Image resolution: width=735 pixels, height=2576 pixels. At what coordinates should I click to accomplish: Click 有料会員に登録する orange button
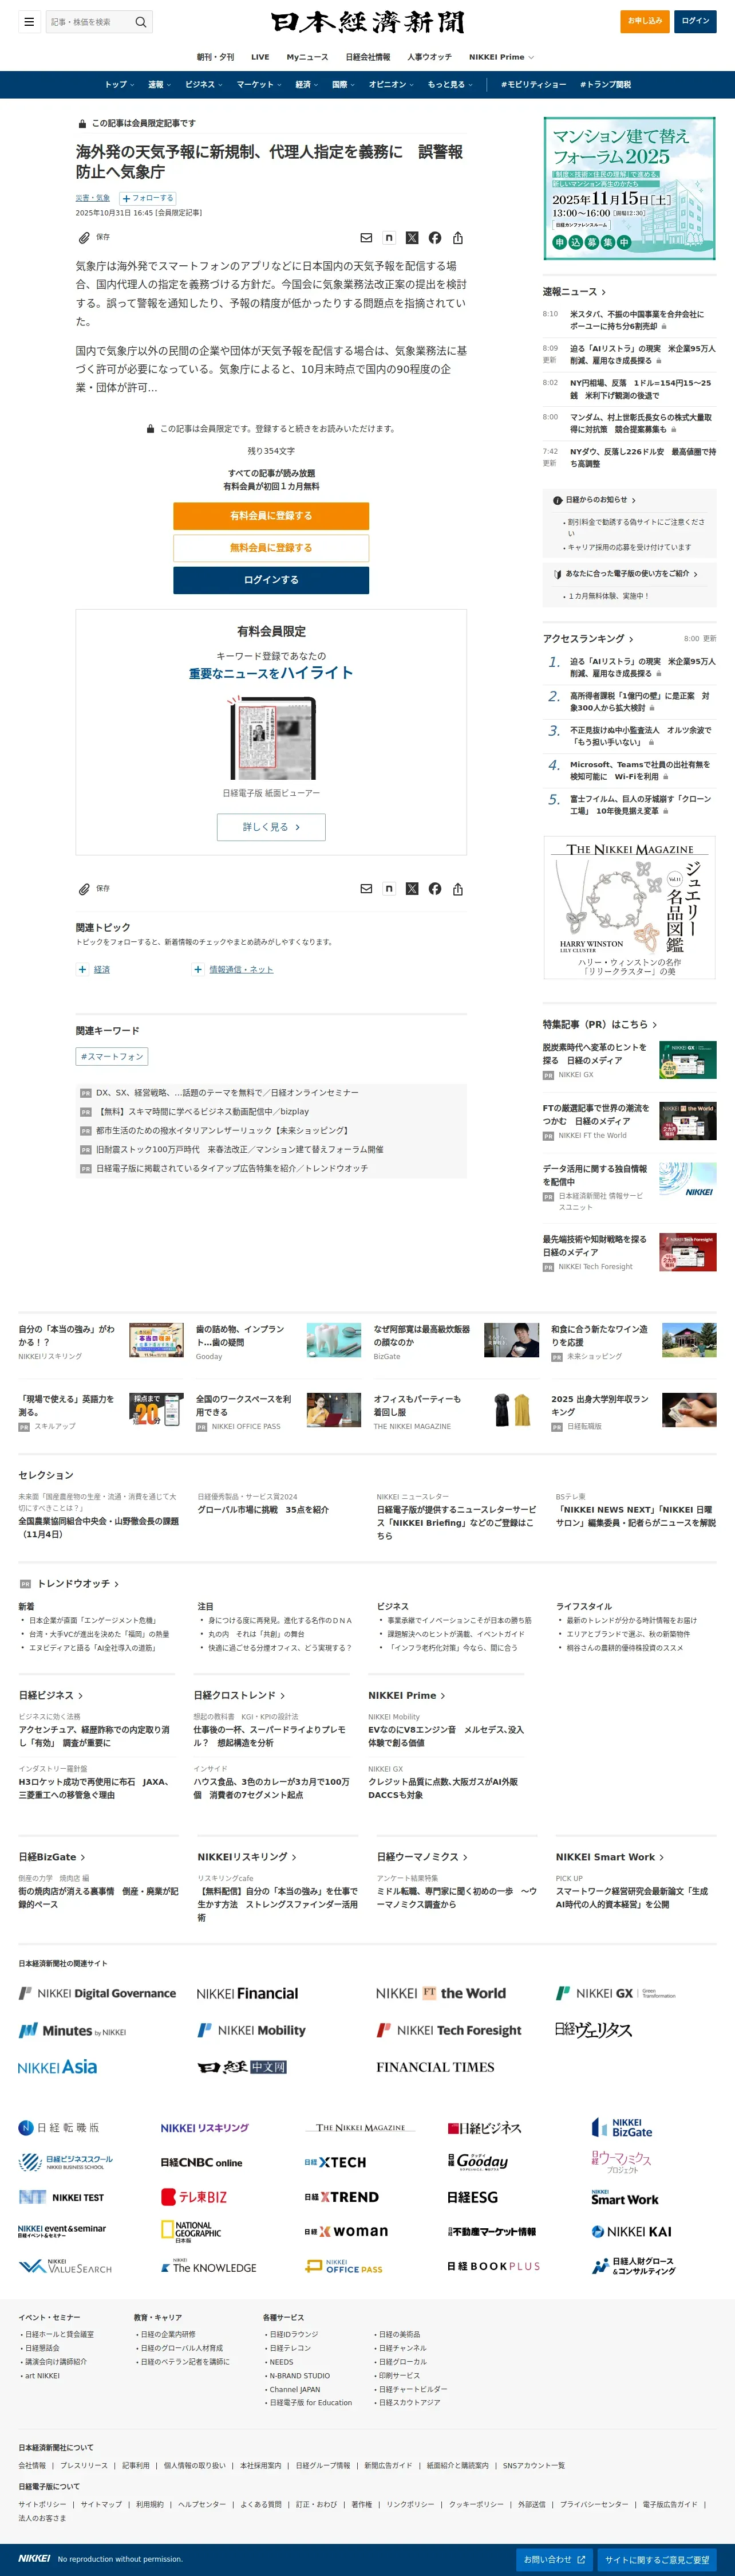pyautogui.click(x=271, y=516)
